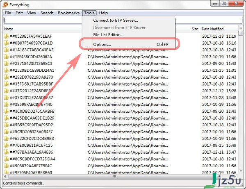Sort by the Size column header

coord(195,29)
